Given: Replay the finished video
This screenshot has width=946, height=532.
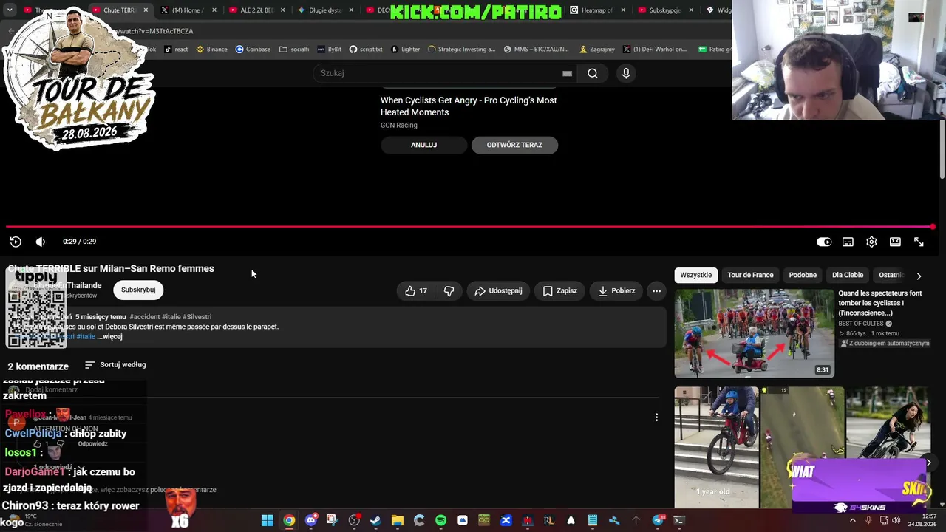Looking at the screenshot, I should 16,242.
